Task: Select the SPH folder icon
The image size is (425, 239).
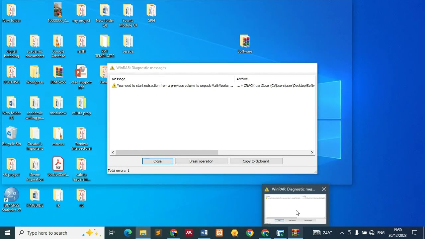Action: [x=151, y=13]
